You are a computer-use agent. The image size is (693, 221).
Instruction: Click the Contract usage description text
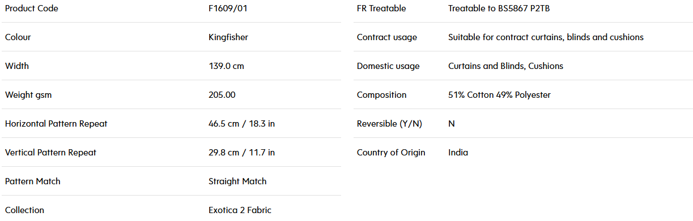(546, 37)
